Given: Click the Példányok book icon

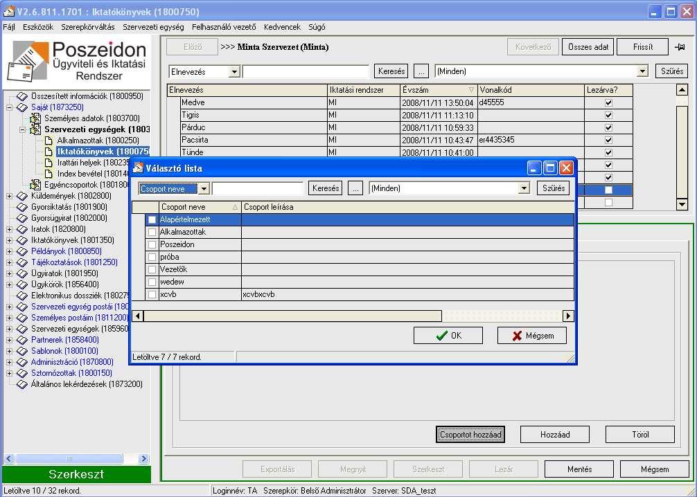Looking at the screenshot, I should [x=22, y=251].
